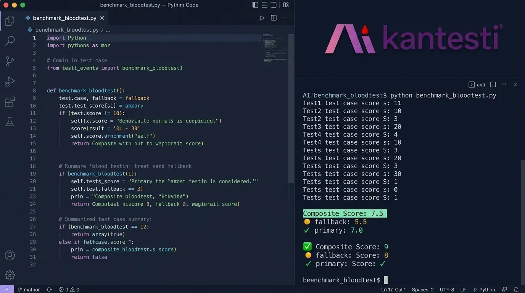The image size is (525, 293).
Task: Click 'fallback: 5.5' terminal line
Action: coord(335,222)
